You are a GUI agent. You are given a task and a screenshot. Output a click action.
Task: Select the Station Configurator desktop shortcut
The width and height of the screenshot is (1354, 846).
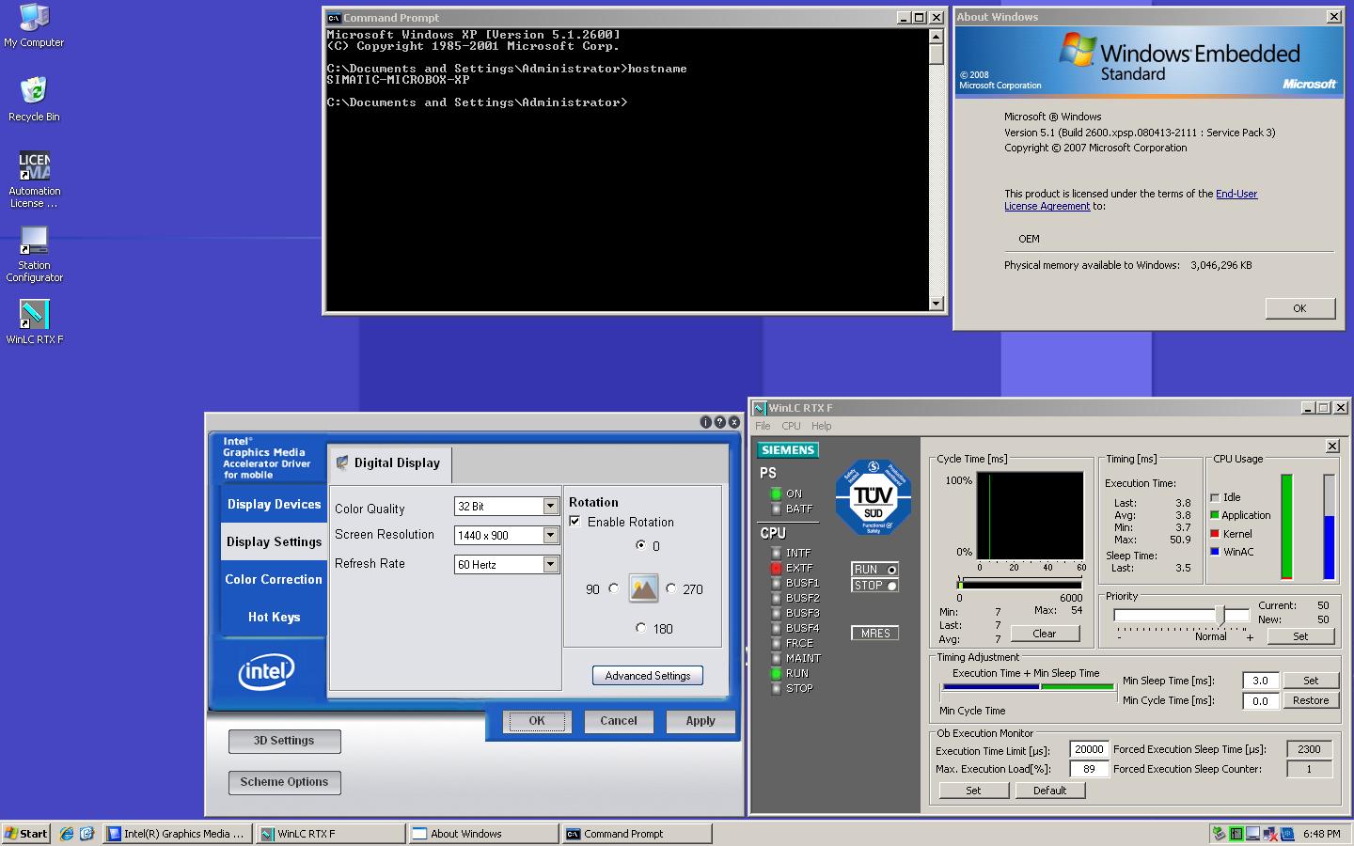[34, 254]
